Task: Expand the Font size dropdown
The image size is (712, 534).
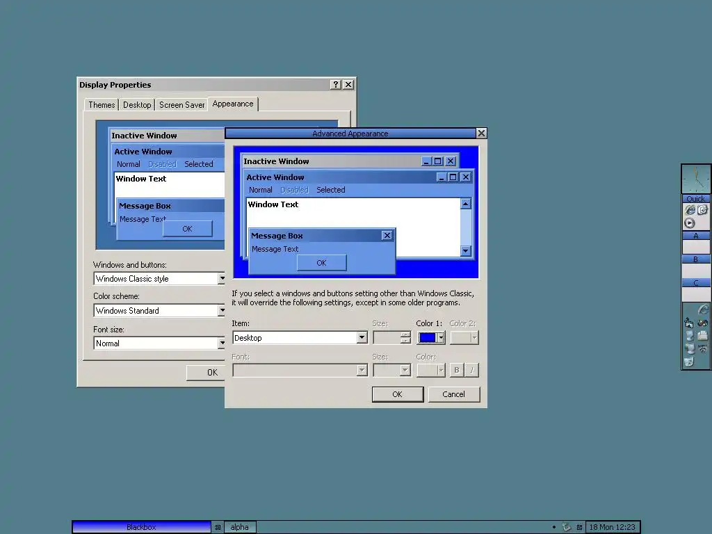Action: (x=405, y=371)
